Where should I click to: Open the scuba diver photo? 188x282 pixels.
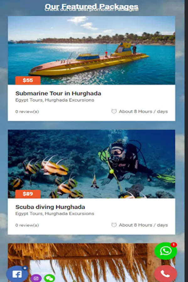[91, 164]
